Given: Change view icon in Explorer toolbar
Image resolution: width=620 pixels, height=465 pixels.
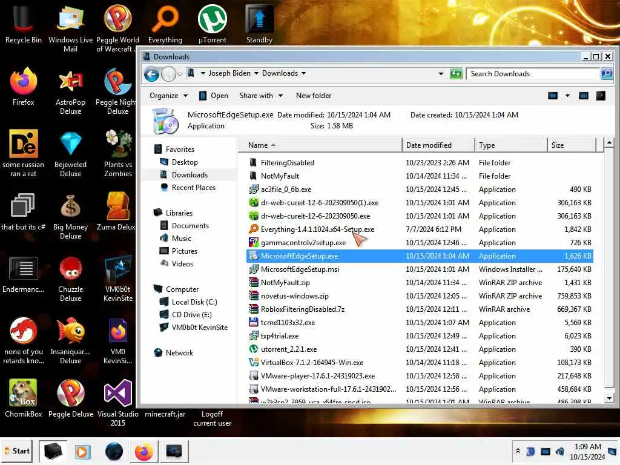Looking at the screenshot, I should point(553,96).
